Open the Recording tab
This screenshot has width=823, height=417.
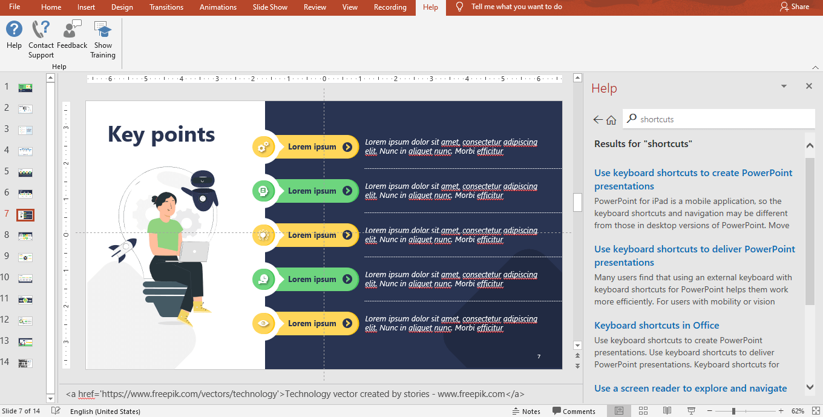[x=390, y=7]
